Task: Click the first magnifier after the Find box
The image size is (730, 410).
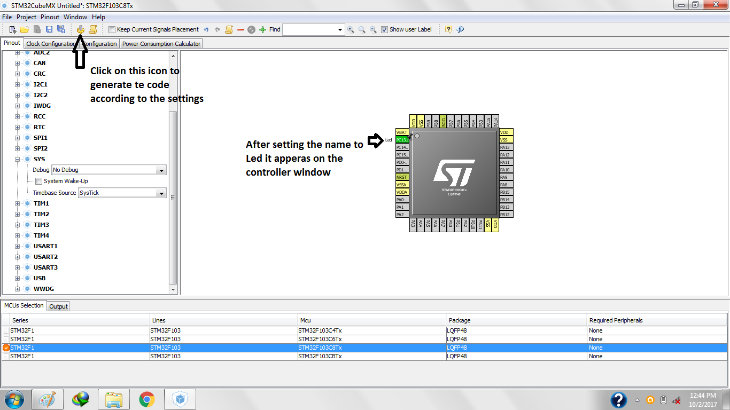Action: [x=351, y=29]
